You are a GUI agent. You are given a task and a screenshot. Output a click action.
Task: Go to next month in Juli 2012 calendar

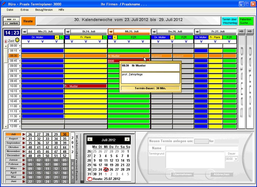[x=127, y=139]
